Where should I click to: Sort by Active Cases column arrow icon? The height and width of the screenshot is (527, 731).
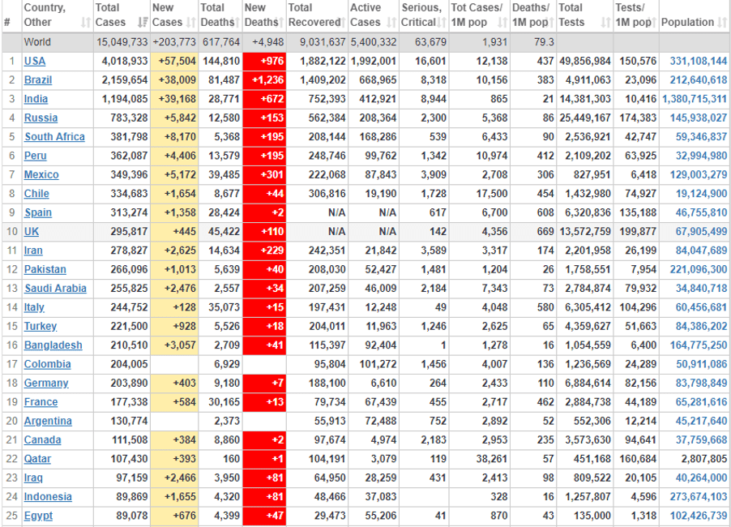[x=392, y=23]
